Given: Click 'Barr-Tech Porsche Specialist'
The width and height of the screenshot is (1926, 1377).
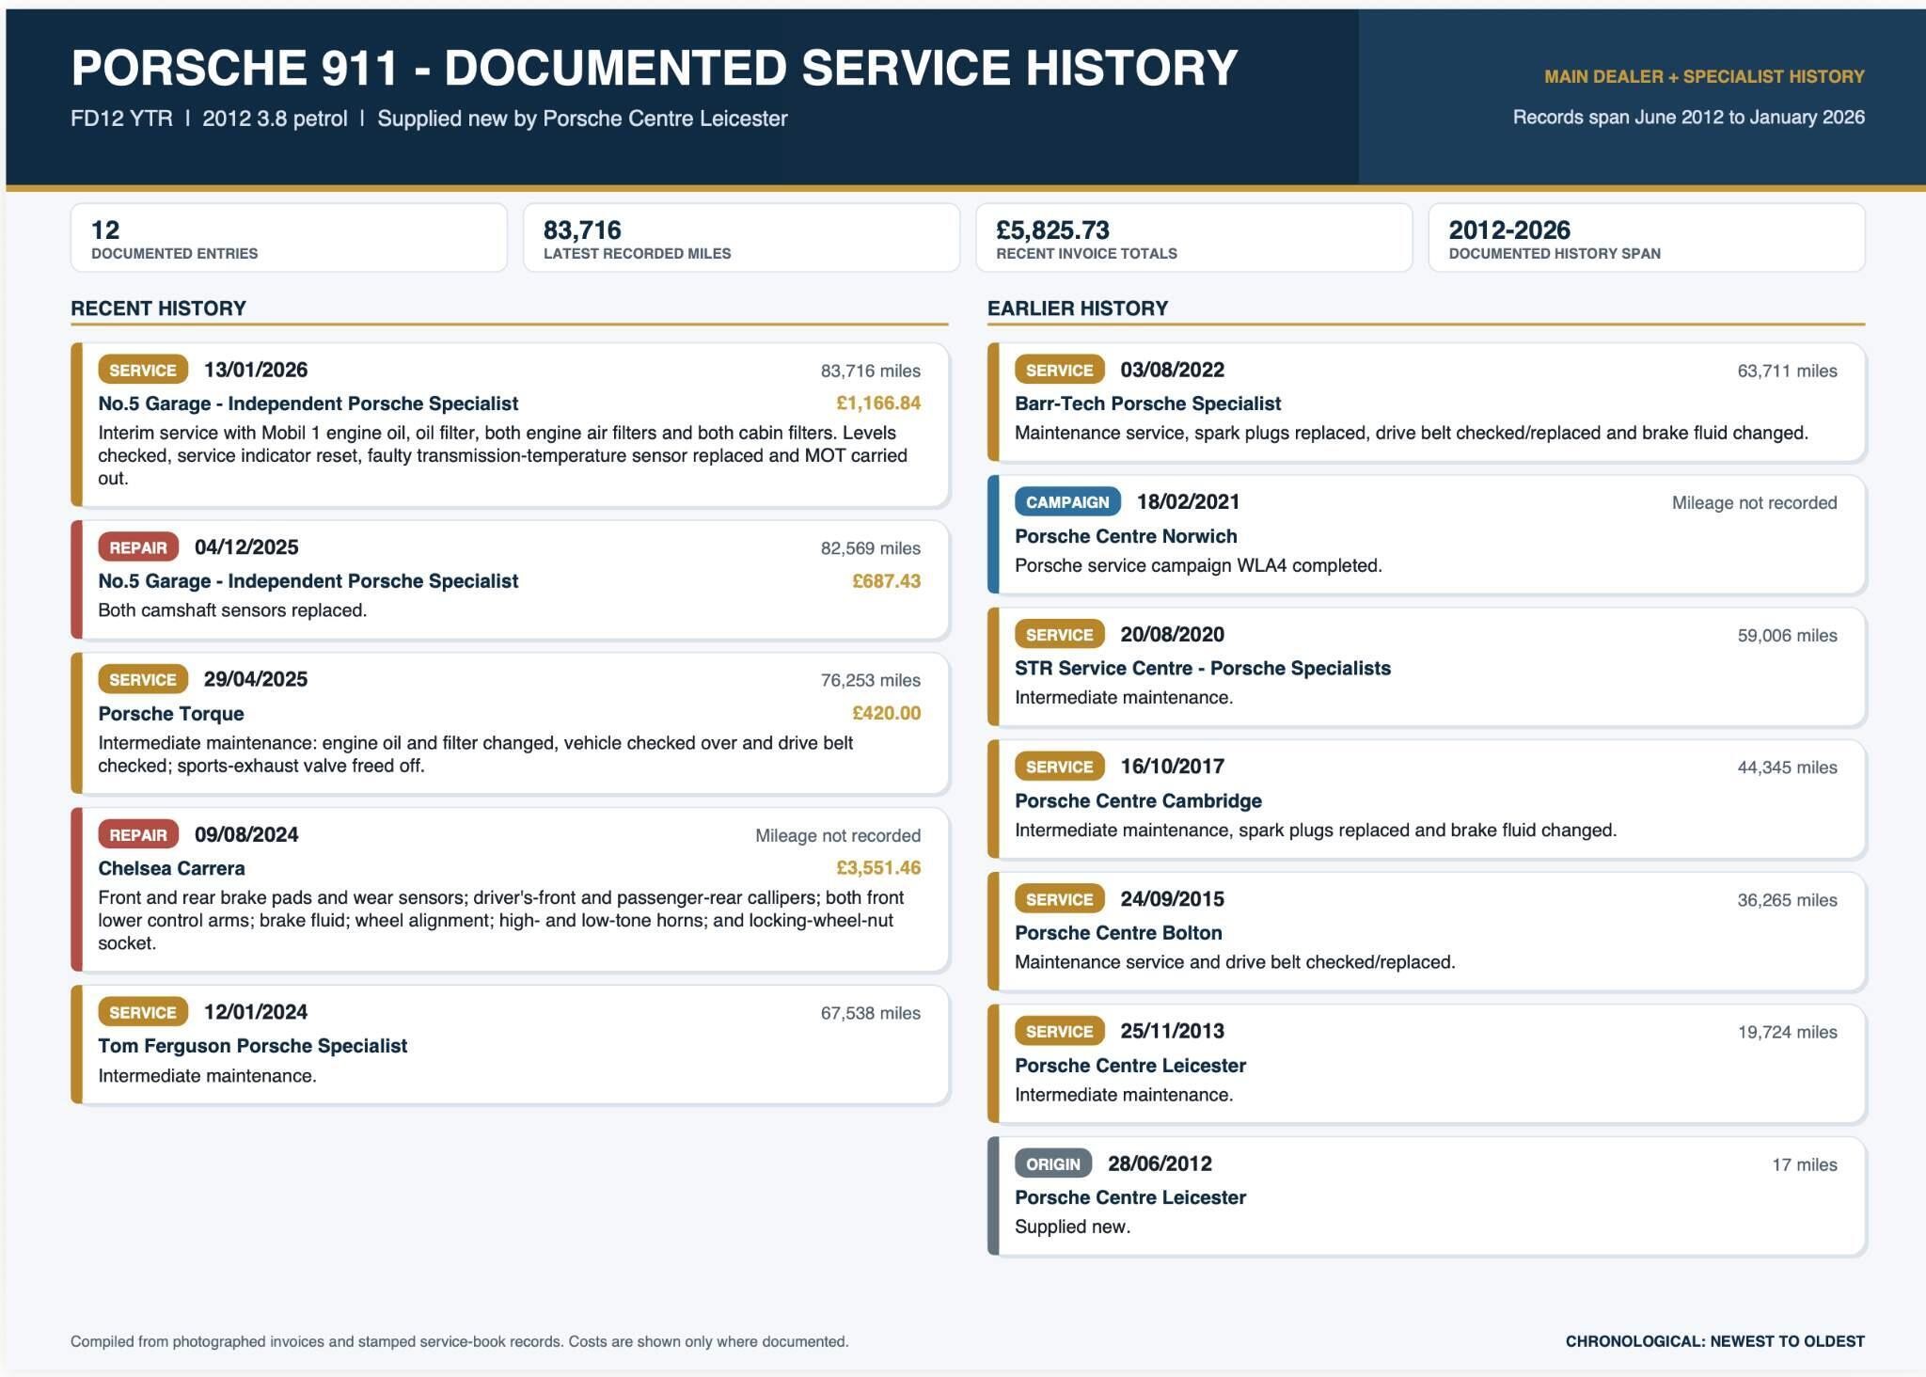Looking at the screenshot, I should tap(1147, 404).
